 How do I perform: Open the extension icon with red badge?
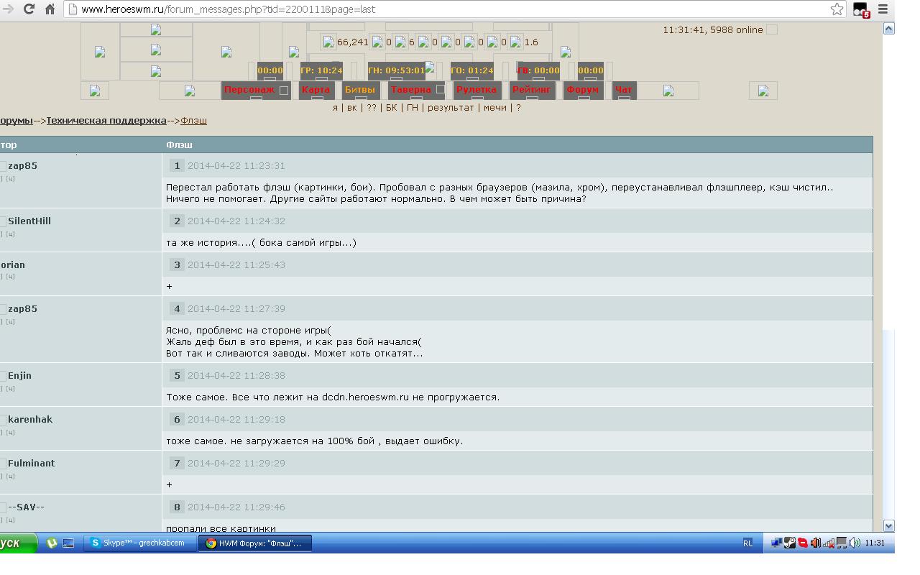coord(861,10)
